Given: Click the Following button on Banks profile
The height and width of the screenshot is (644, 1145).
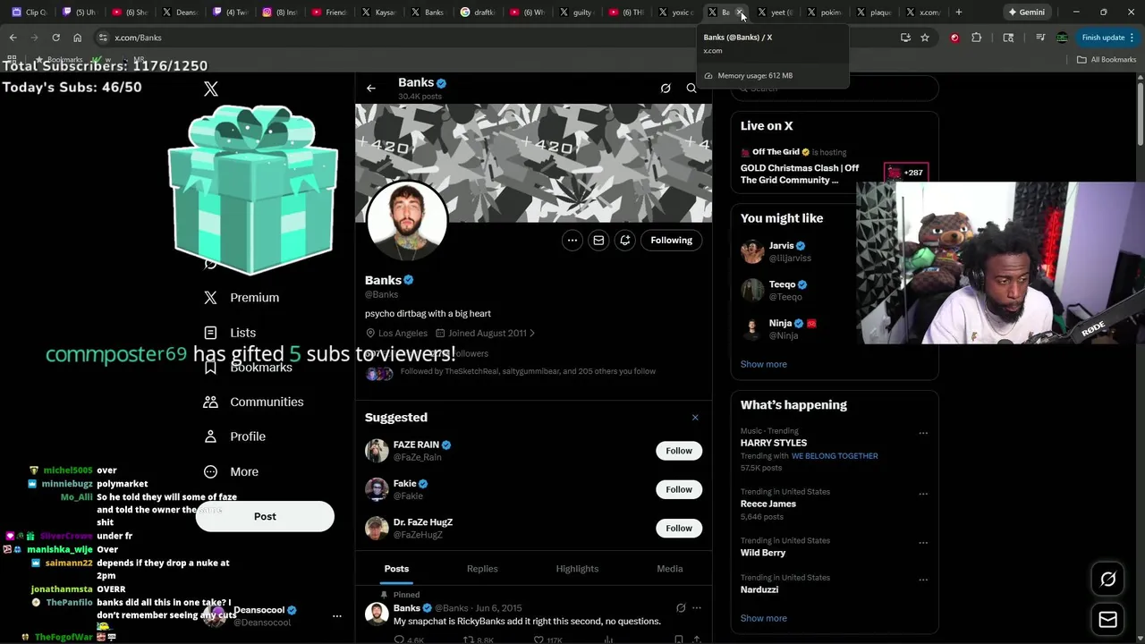Looking at the screenshot, I should [x=672, y=240].
